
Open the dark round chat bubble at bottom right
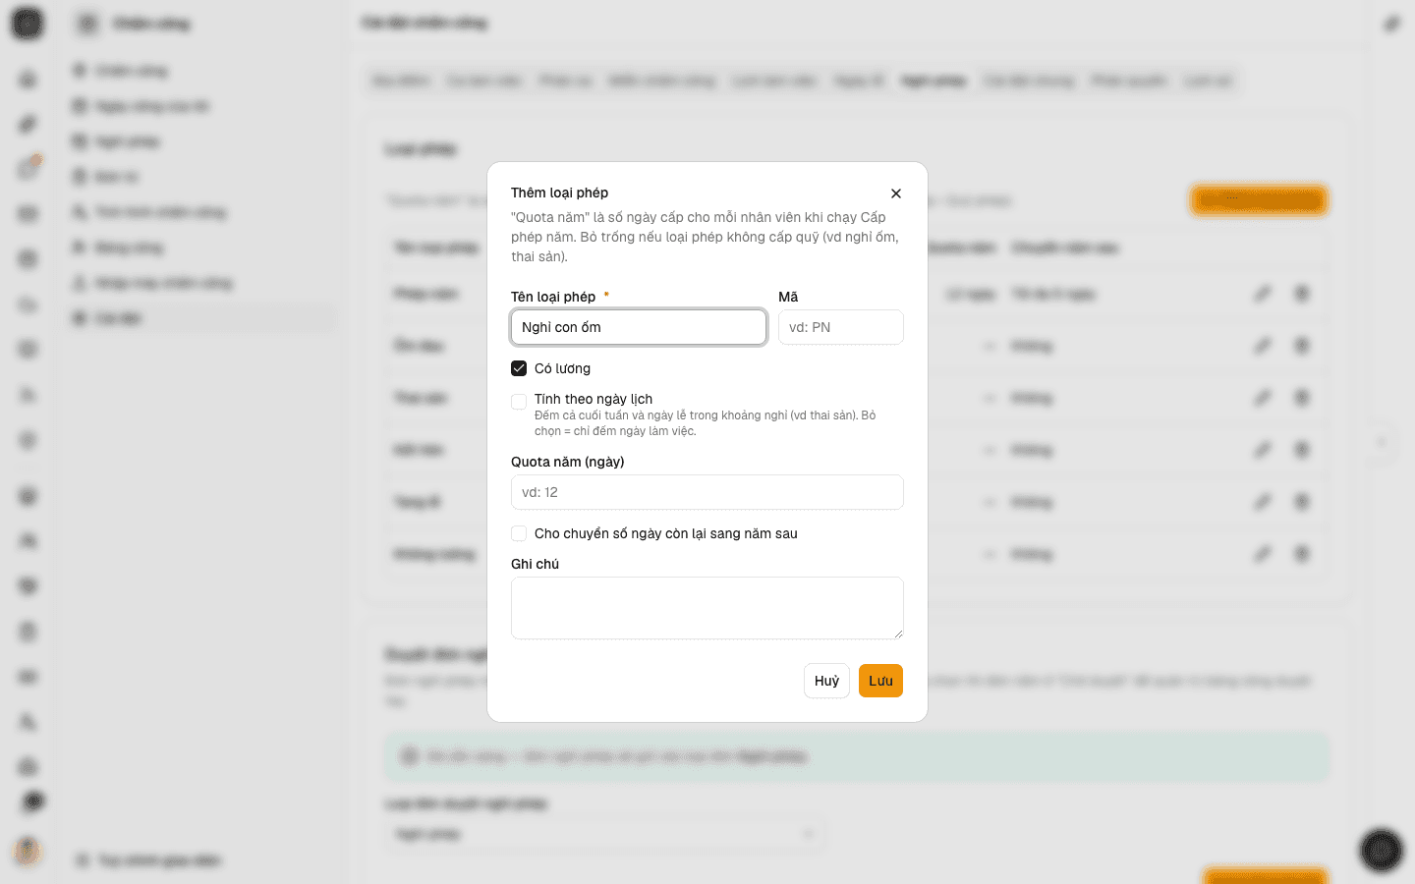click(1381, 851)
